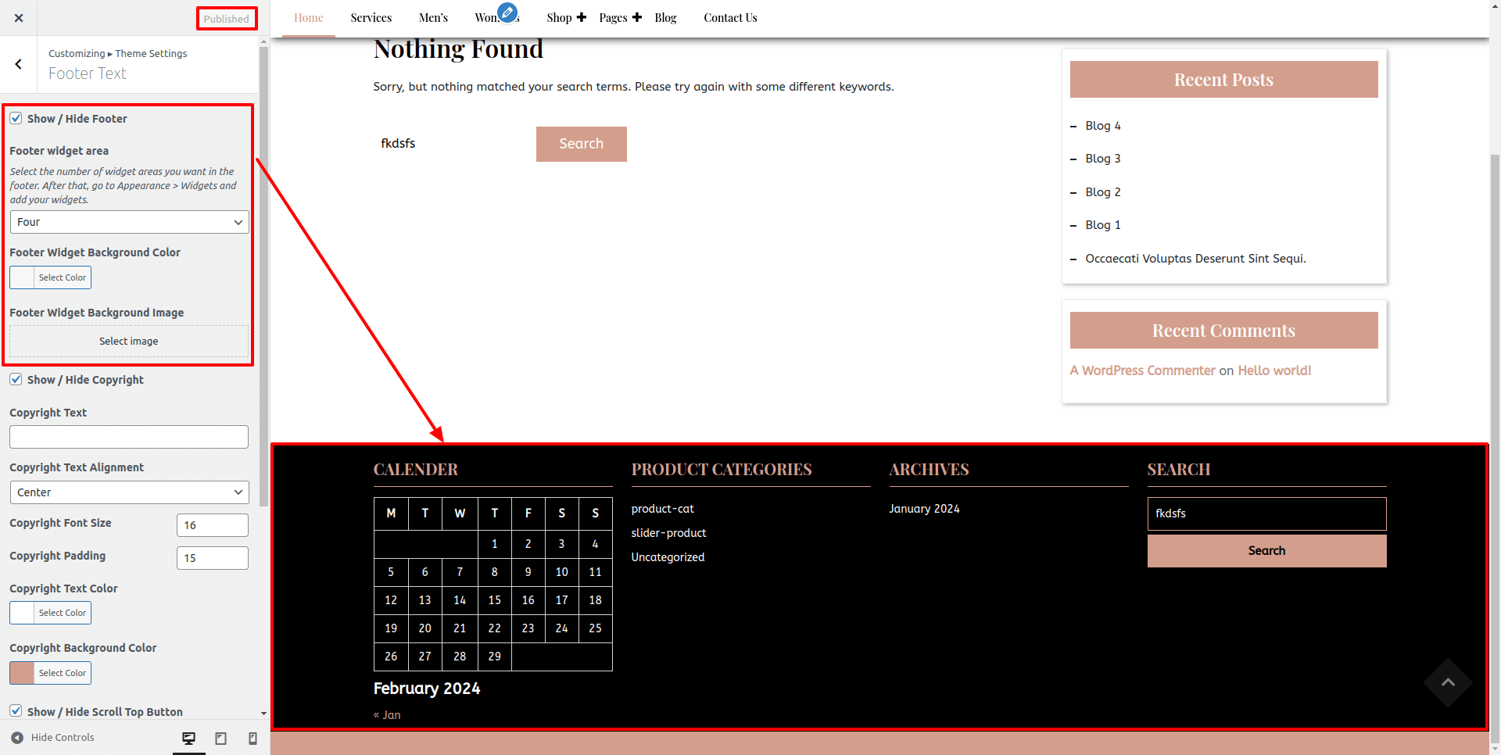Go back using the left chevron arrow
1501x755 pixels.
(x=19, y=65)
